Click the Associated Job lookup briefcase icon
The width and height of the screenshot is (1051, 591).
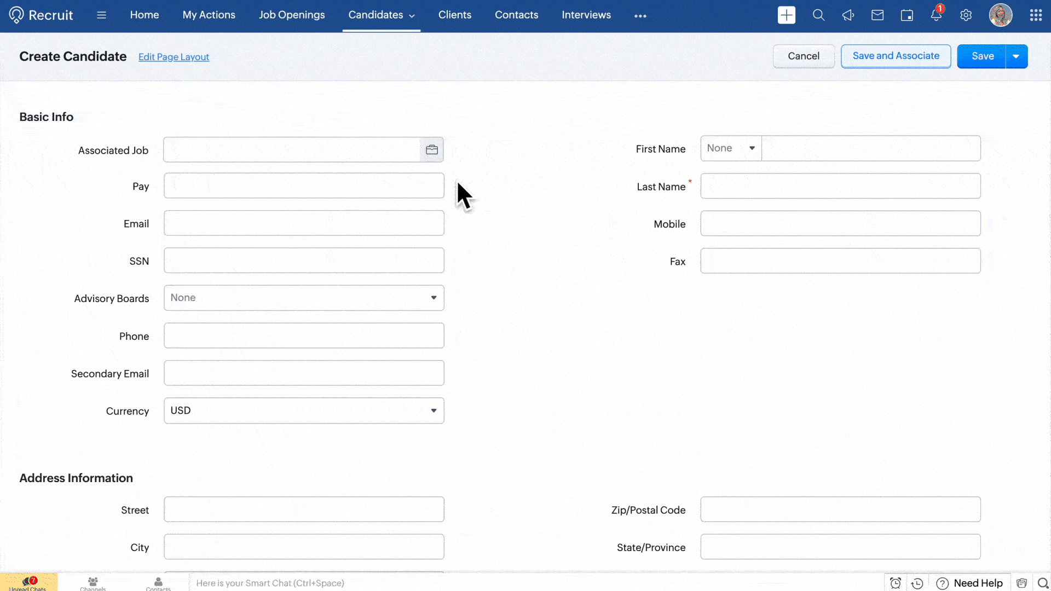coord(431,150)
